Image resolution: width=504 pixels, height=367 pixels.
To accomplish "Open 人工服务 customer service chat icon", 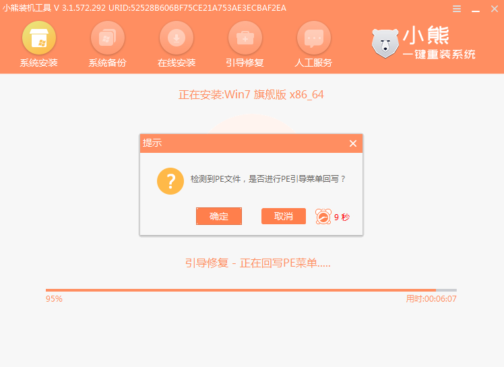I will [313, 38].
